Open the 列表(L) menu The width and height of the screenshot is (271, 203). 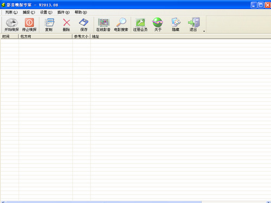tap(11, 12)
